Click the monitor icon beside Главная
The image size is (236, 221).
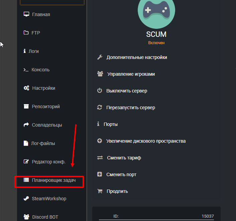coord(26,14)
